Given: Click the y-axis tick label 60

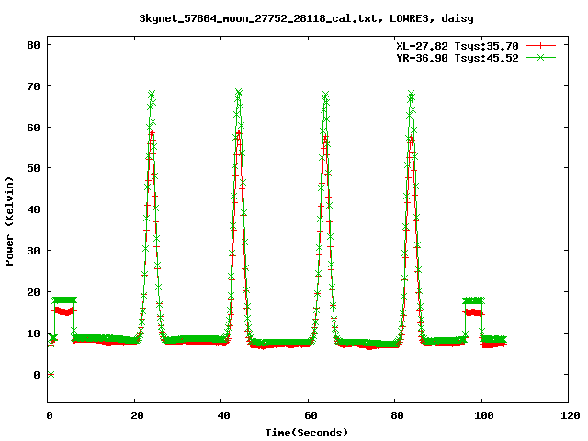Looking at the screenshot, I should click(34, 128).
